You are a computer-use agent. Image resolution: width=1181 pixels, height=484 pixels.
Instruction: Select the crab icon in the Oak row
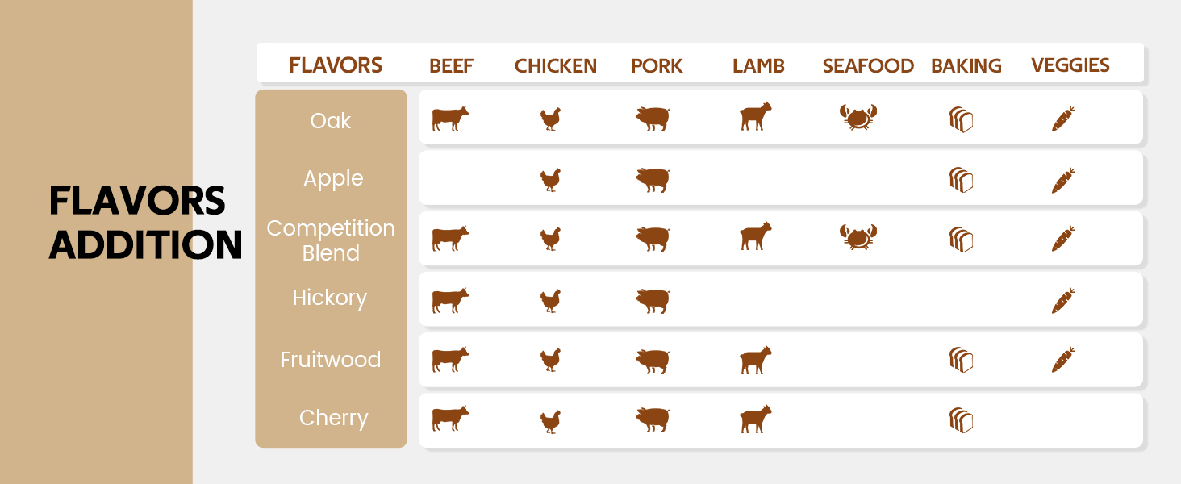coord(858,117)
